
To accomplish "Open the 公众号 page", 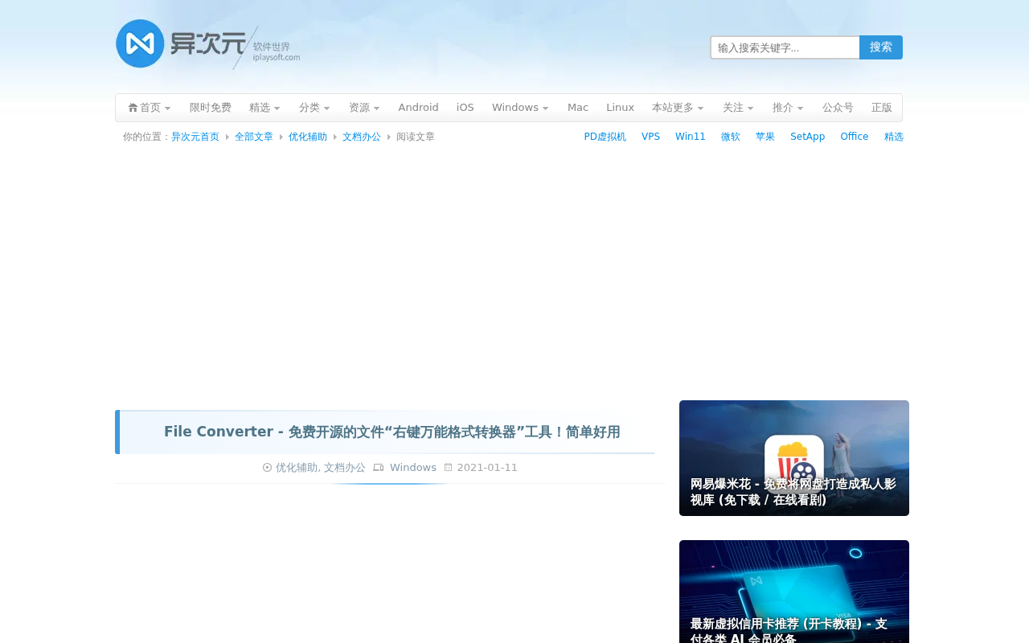I will tap(838, 108).
